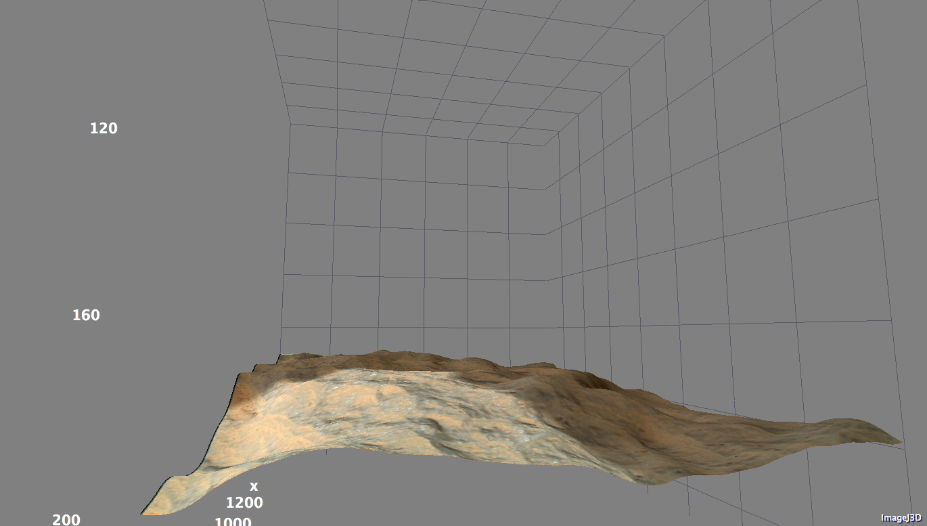Click the far right tip of the terrain surface
927x526 pixels.
point(899,441)
